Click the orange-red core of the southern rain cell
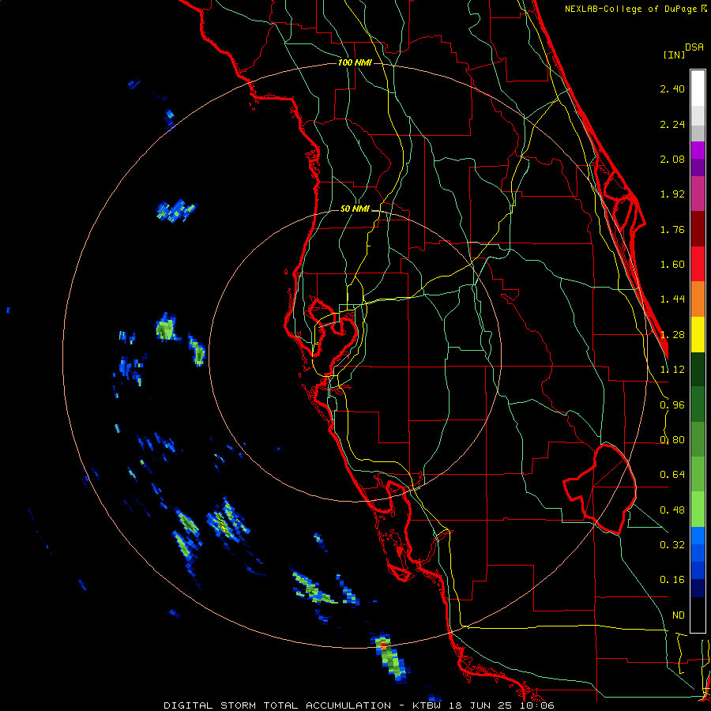 (384, 645)
